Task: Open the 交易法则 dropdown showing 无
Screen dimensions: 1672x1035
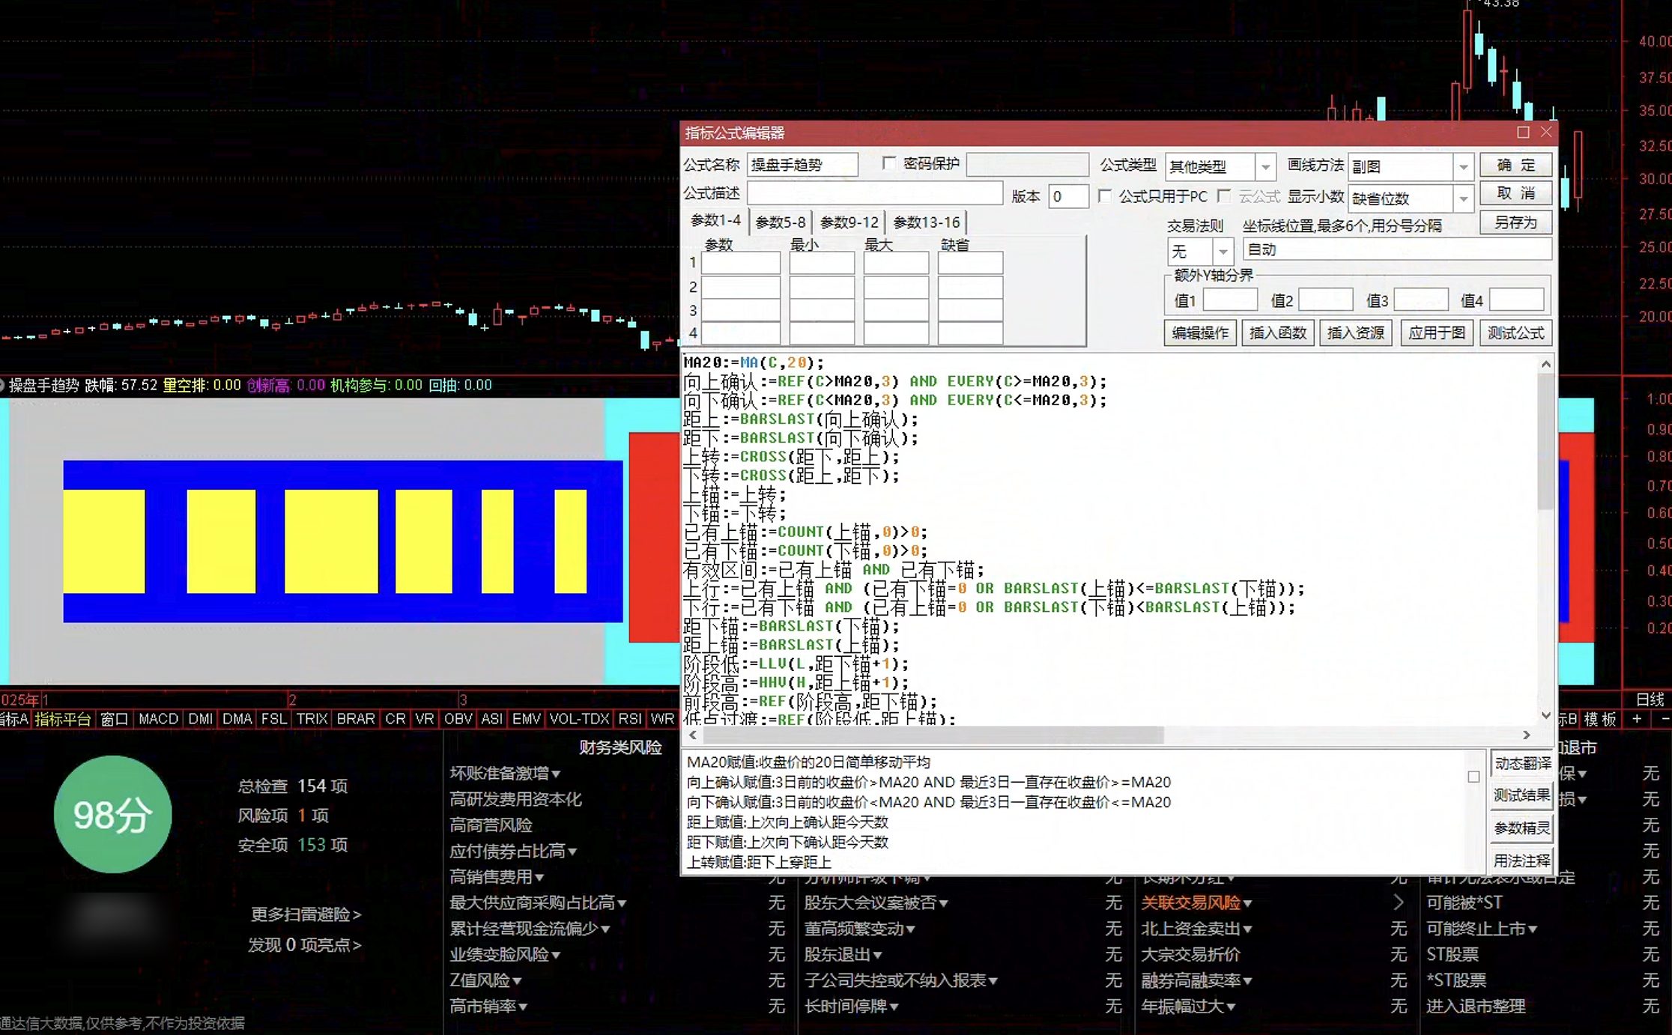Action: click(x=1223, y=251)
